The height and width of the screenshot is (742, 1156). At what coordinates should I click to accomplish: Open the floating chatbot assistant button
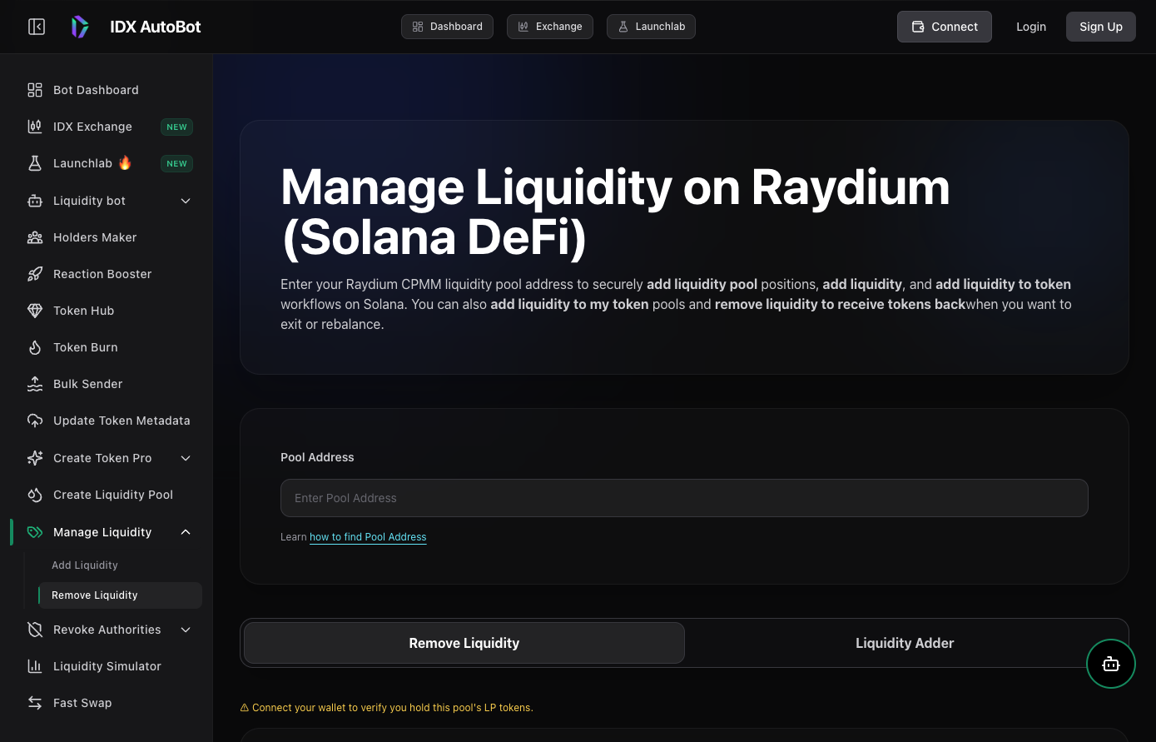(x=1111, y=664)
